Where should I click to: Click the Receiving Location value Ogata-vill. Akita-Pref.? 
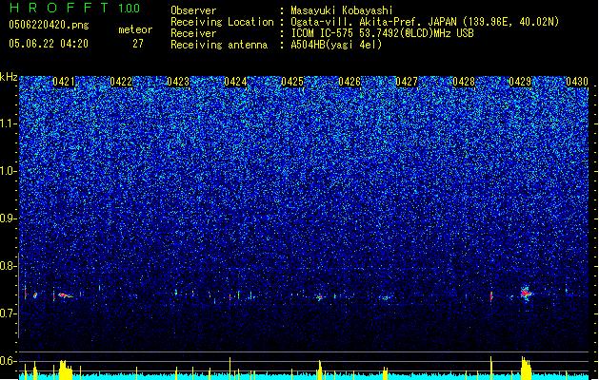click(x=374, y=22)
